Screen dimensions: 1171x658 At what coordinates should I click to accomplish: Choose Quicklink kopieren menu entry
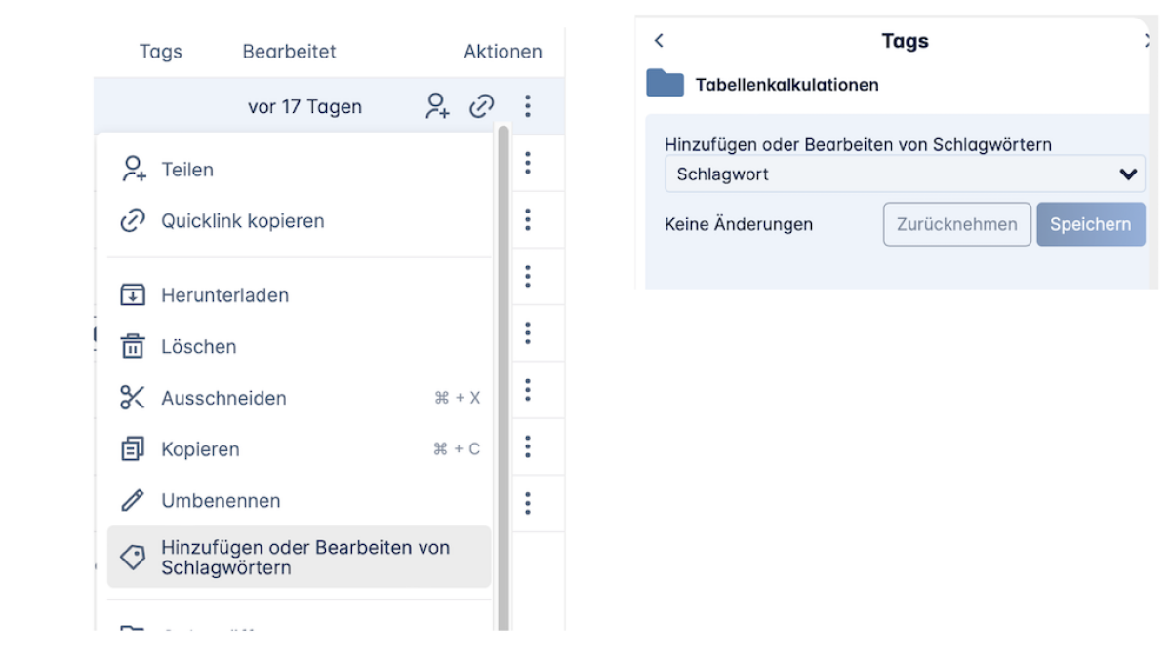pos(242,221)
